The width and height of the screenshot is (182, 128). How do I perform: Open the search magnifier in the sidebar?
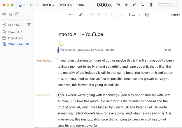point(11,15)
